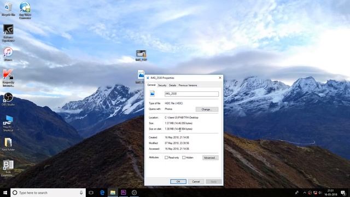Click the IMG_2530 file name field
350x197 pixels.
[191, 94]
